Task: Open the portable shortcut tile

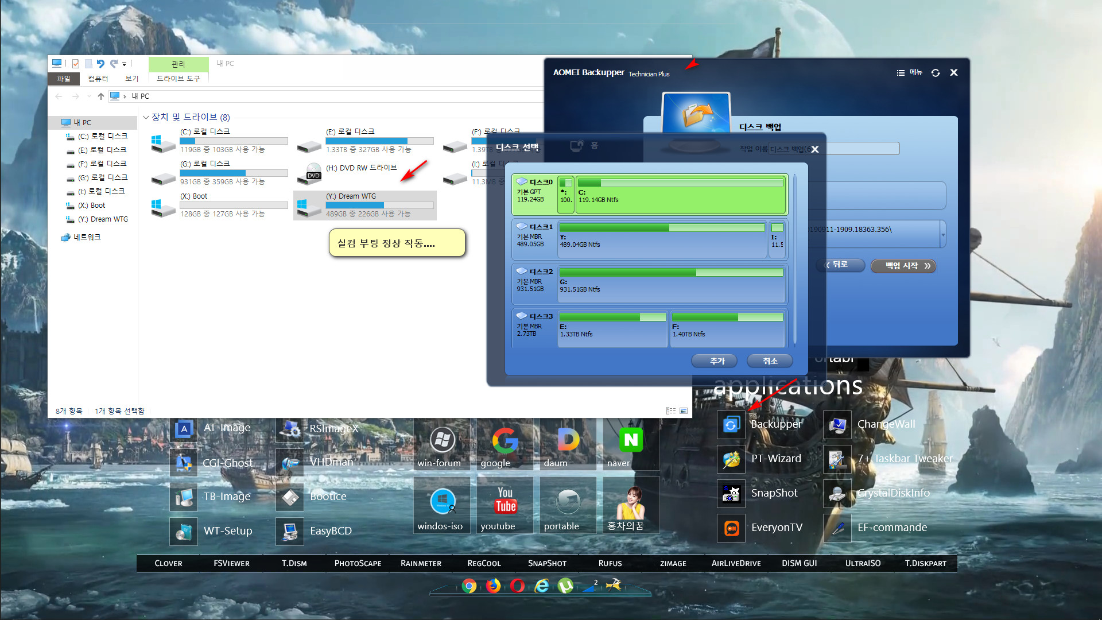Action: tap(568, 506)
